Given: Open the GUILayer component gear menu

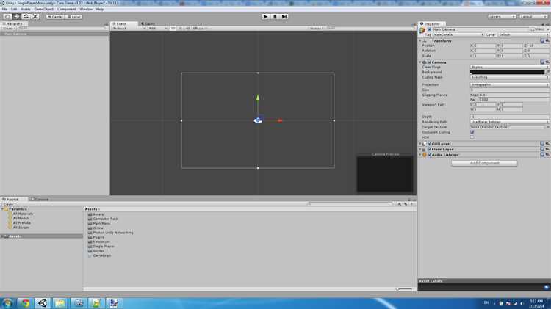Looking at the screenshot, I should pyautogui.click(x=547, y=144).
